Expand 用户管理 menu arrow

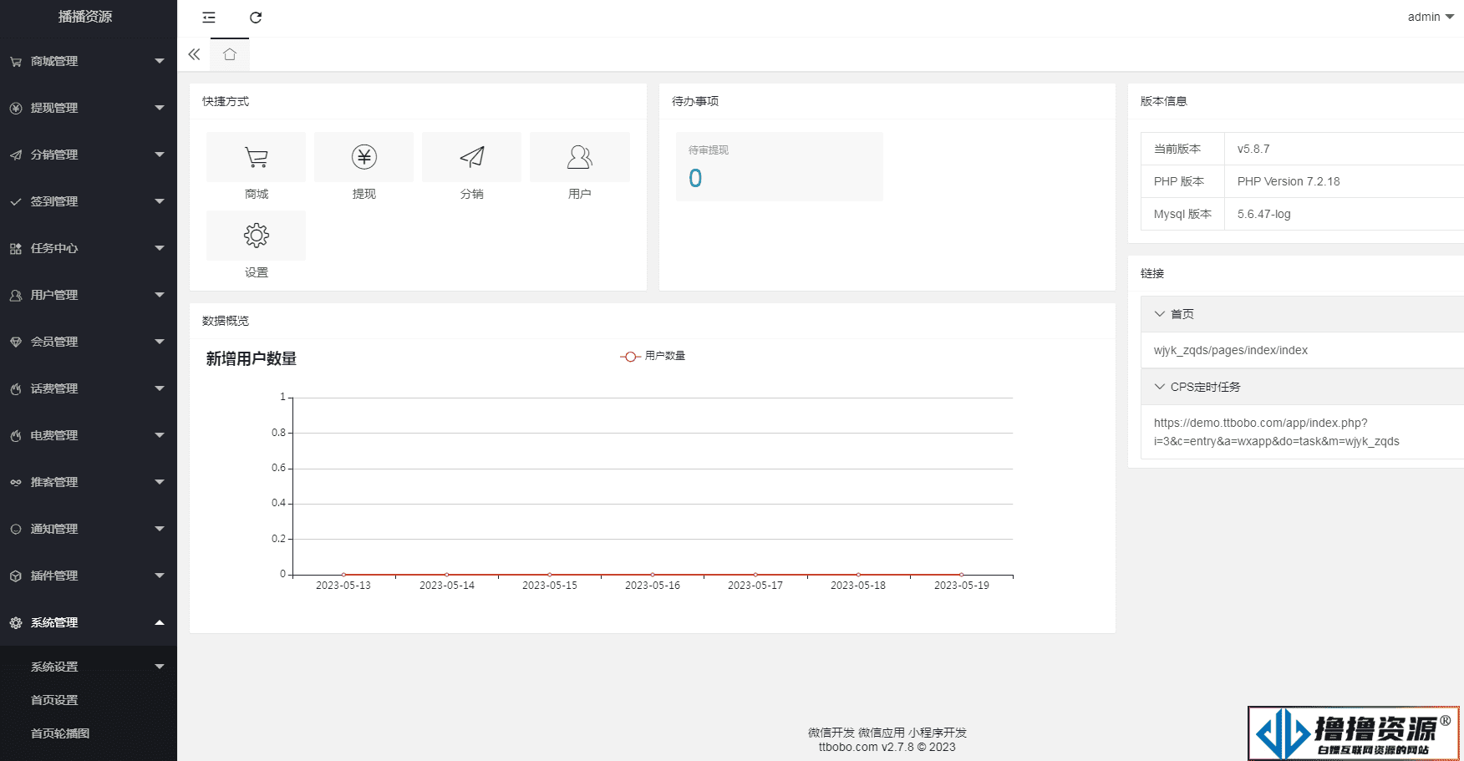pyautogui.click(x=160, y=295)
